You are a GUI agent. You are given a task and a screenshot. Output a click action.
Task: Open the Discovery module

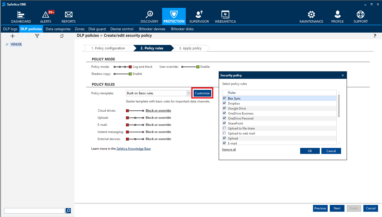click(x=149, y=17)
